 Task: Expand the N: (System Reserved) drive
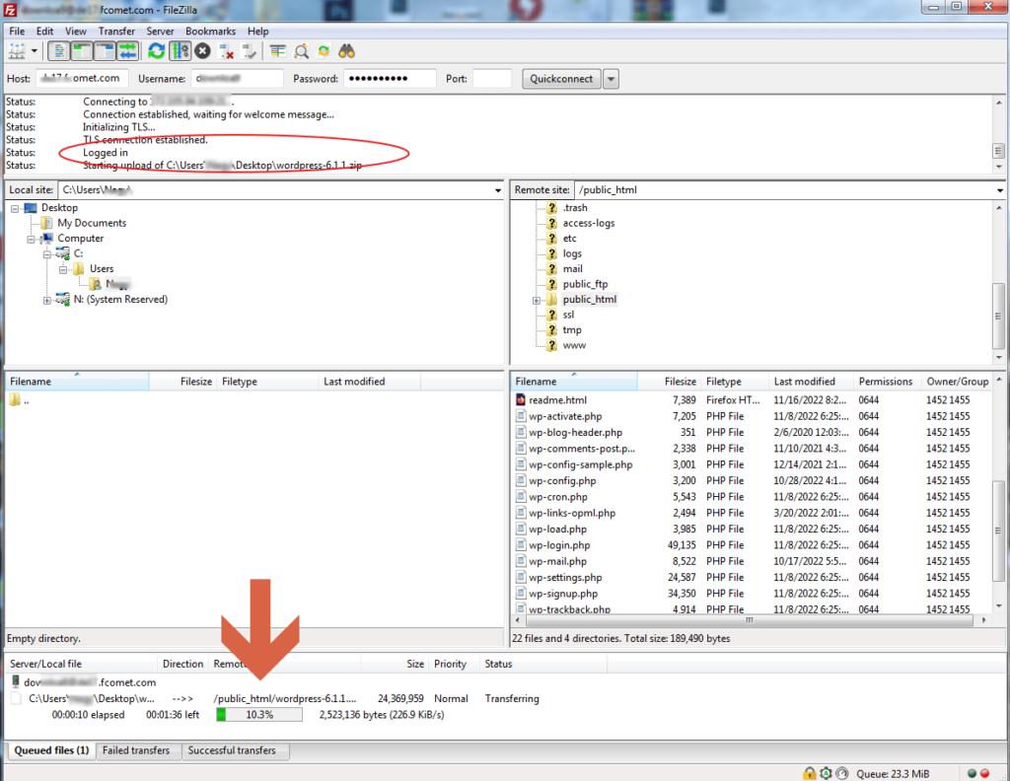47,300
